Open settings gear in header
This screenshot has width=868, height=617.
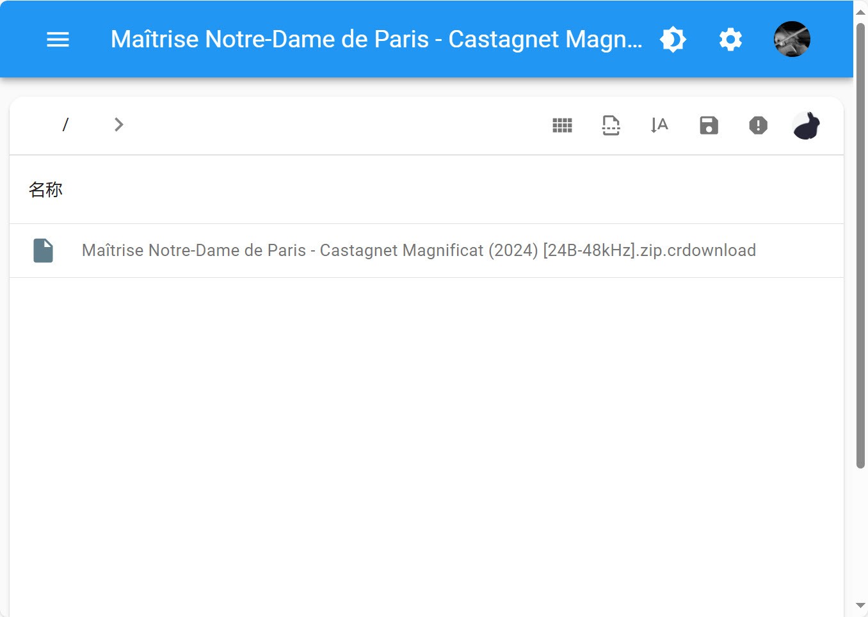click(x=730, y=40)
